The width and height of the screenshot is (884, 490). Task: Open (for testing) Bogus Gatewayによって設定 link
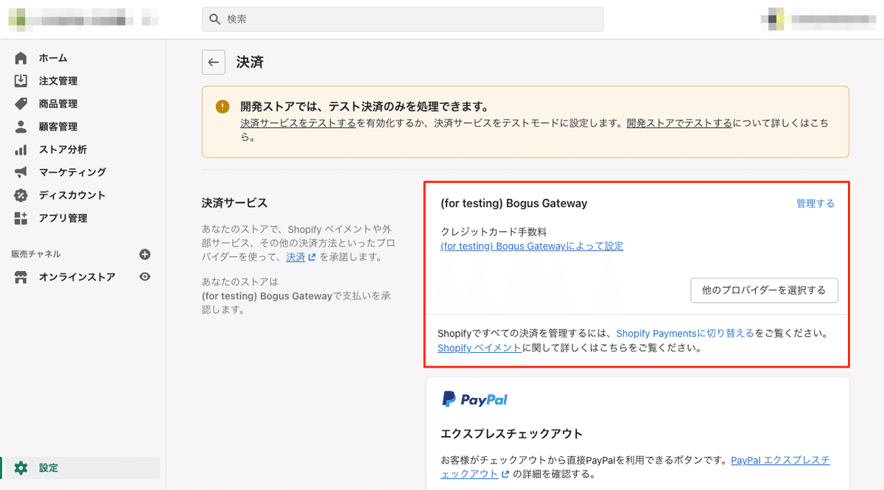click(x=532, y=246)
